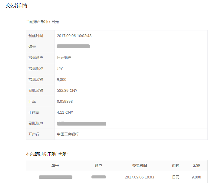222x190 pixels.
Task: Click the transaction time 2017.09.06 10:03
Action: click(139, 177)
